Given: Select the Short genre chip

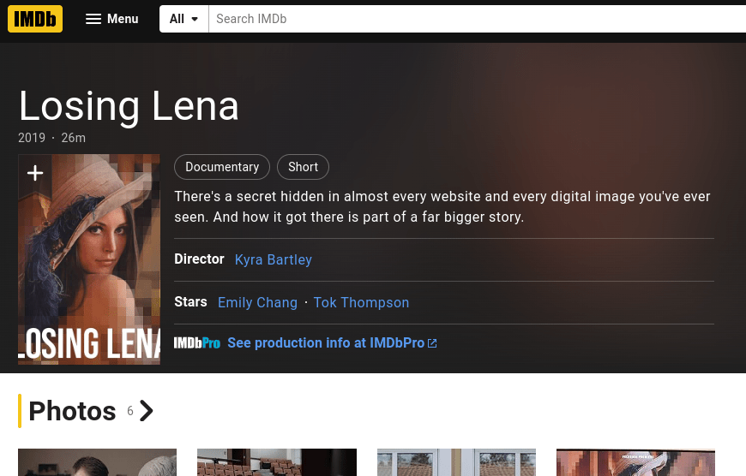Looking at the screenshot, I should 303,167.
